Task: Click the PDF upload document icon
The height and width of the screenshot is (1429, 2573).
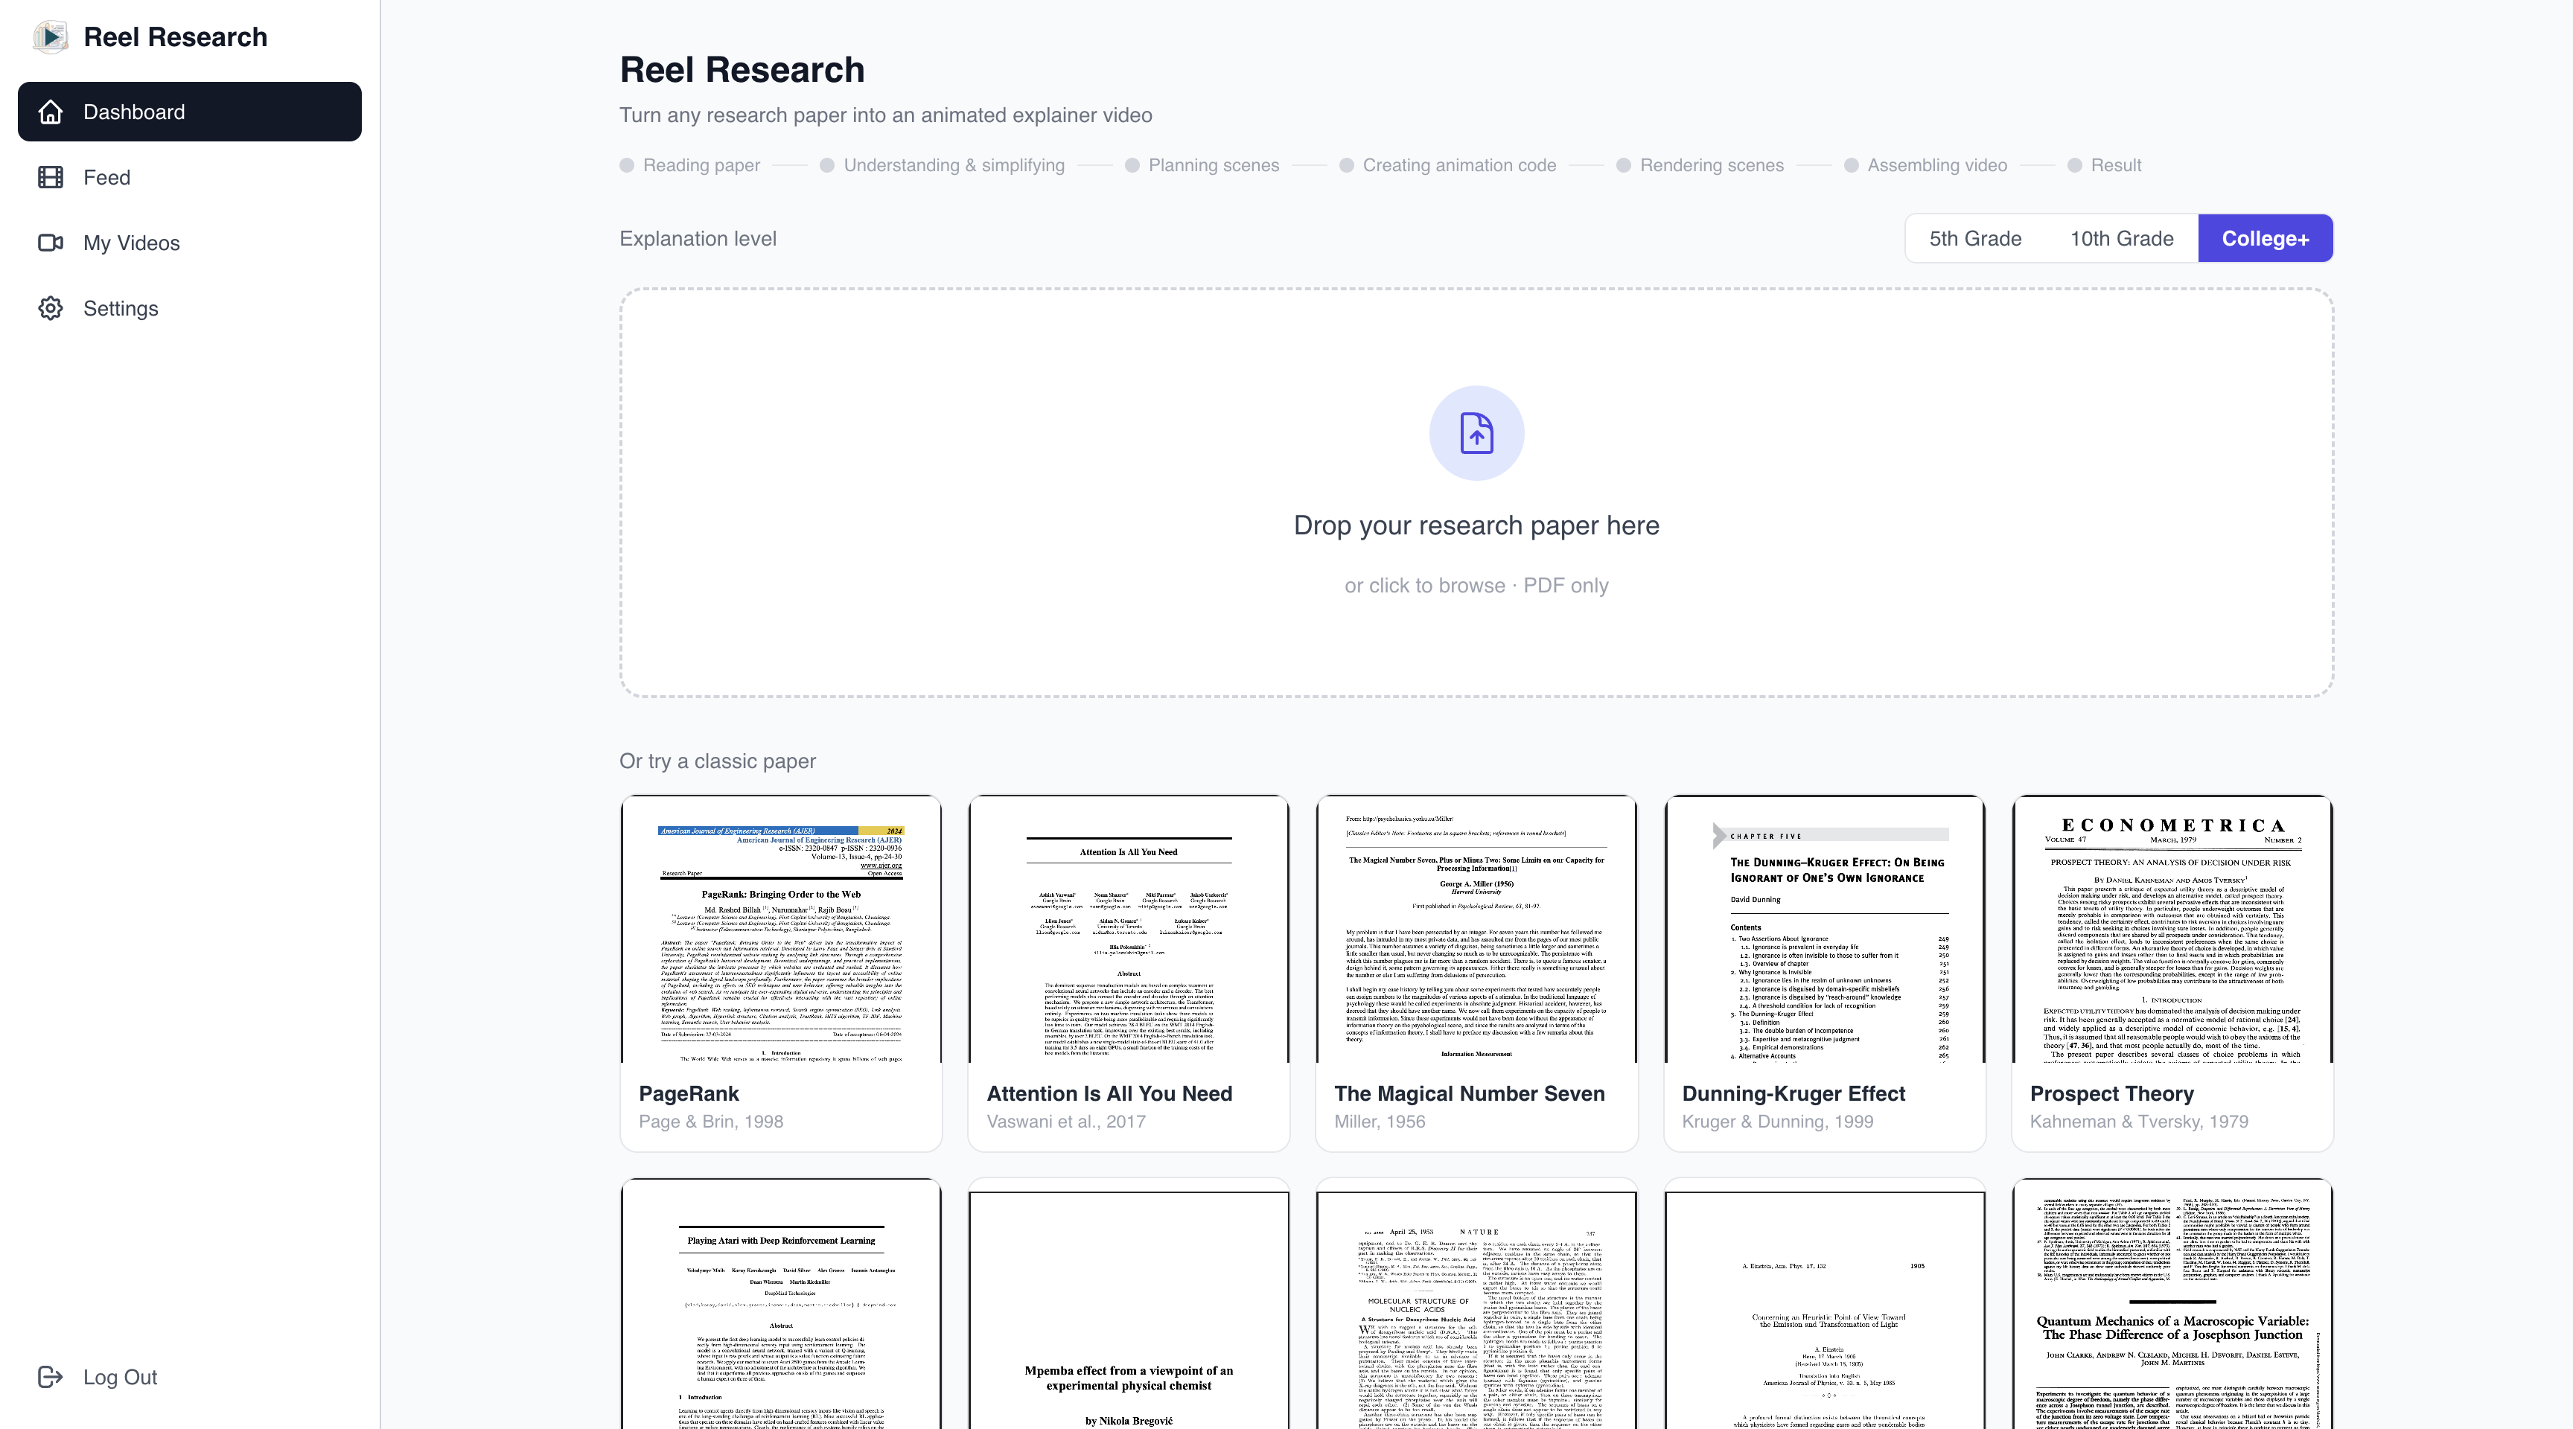Action: pyautogui.click(x=1476, y=433)
